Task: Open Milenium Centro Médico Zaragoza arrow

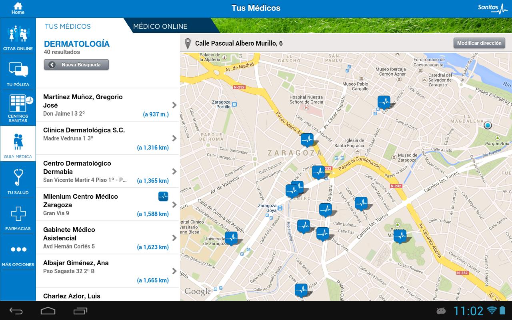Action: click(174, 205)
